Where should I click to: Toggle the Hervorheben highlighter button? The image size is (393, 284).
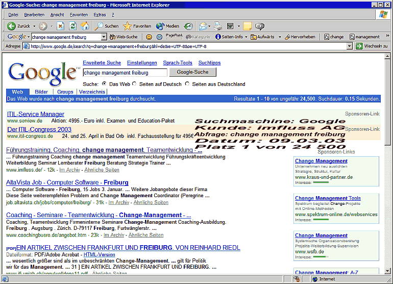pyautogui.click(x=300, y=37)
